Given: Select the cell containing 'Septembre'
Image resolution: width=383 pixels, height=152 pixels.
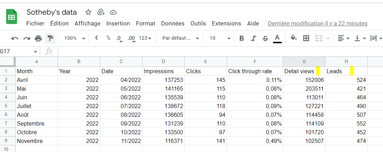Looking at the screenshot, I should click(x=36, y=123).
